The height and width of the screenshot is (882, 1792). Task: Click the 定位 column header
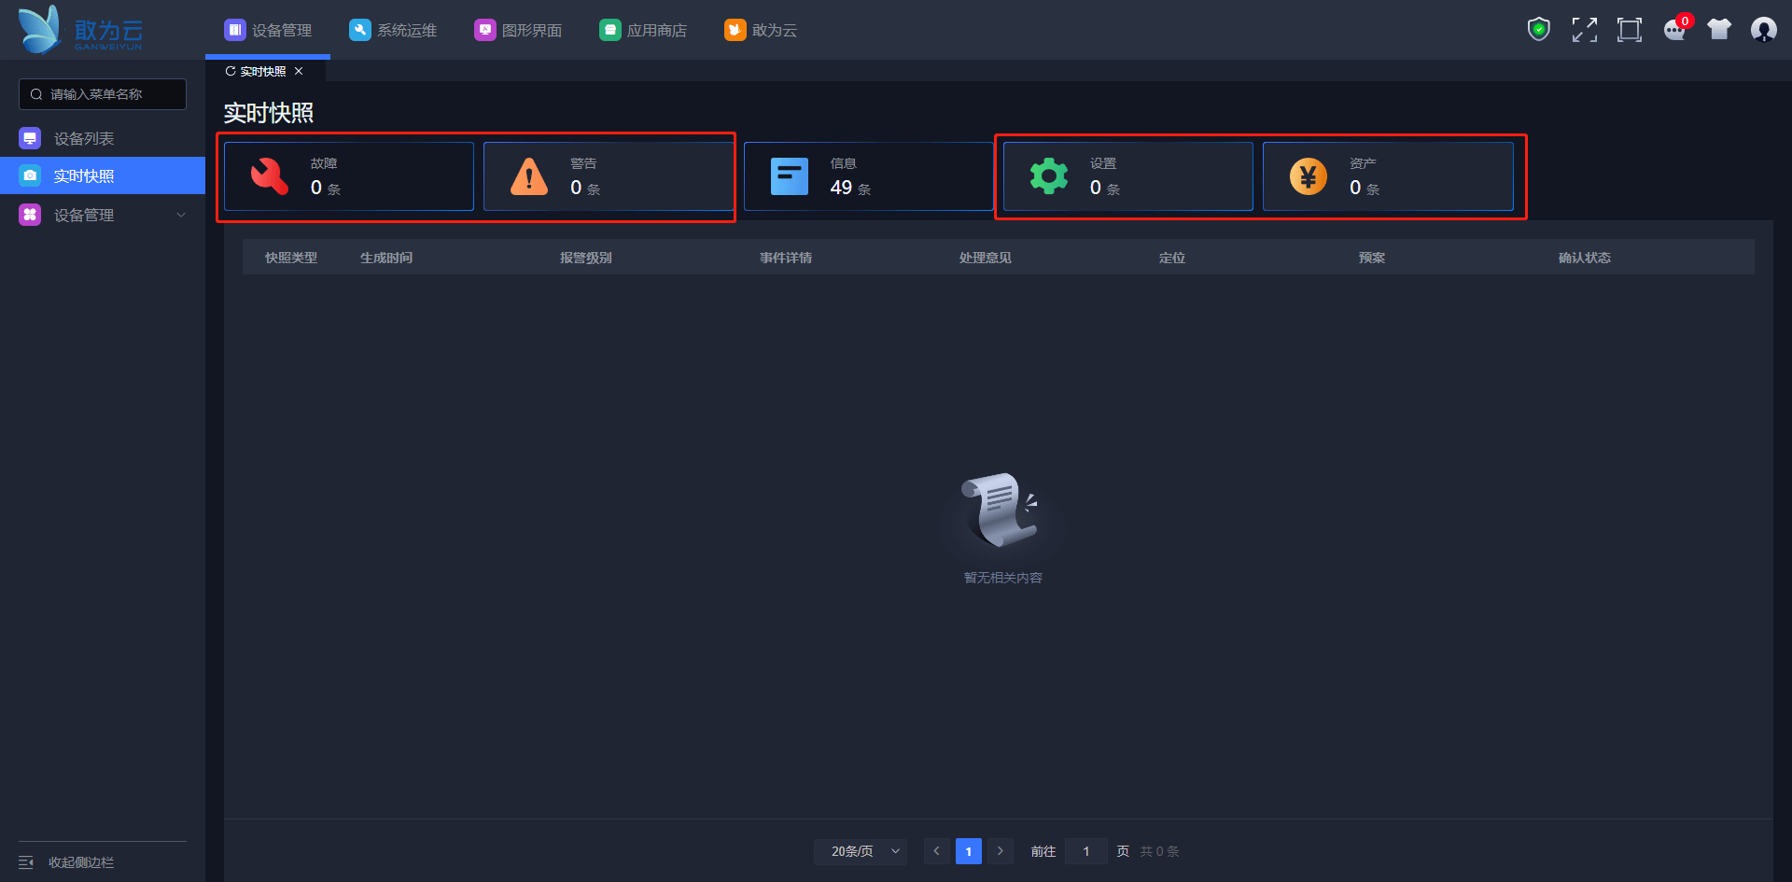coord(1172,258)
